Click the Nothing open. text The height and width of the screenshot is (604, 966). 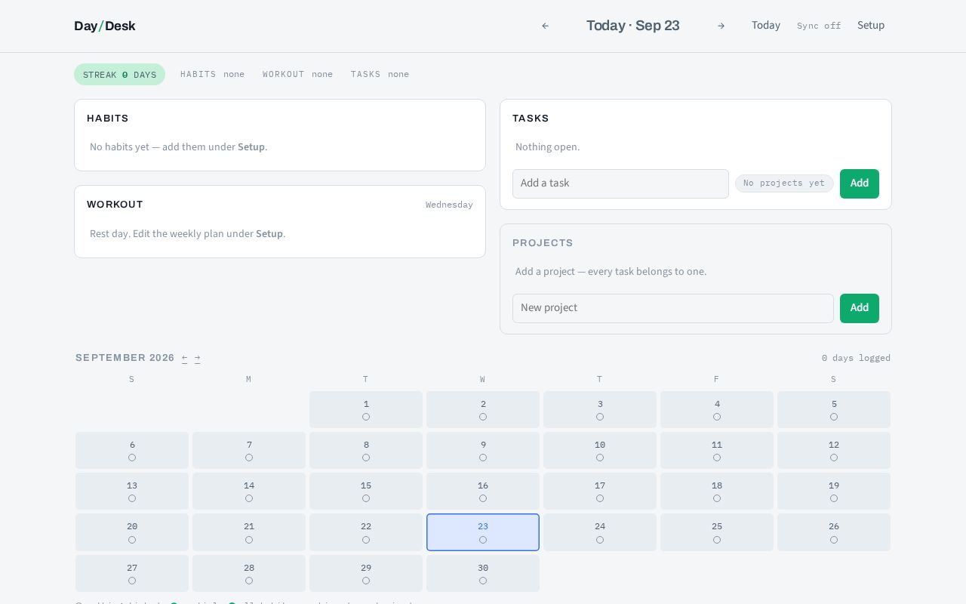[548, 147]
